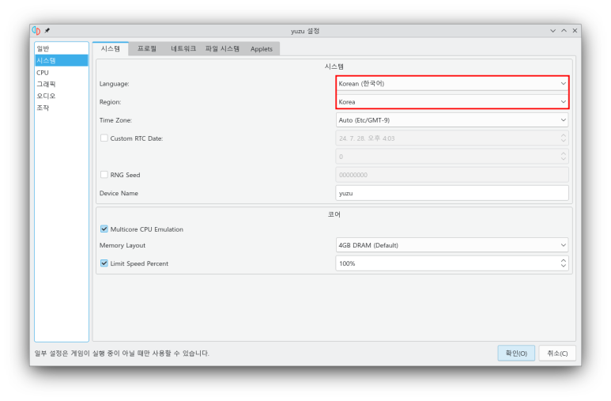This screenshot has width=611, height=401.
Task: Switch to the 프로필 tab
Action: [147, 49]
